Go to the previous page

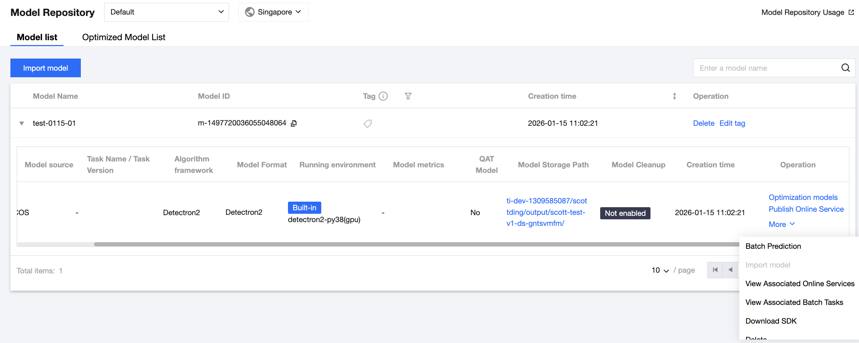click(x=730, y=270)
